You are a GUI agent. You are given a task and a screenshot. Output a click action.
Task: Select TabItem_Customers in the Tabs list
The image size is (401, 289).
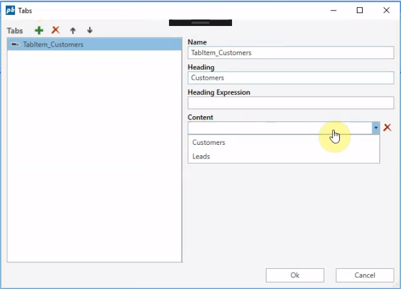pos(53,45)
